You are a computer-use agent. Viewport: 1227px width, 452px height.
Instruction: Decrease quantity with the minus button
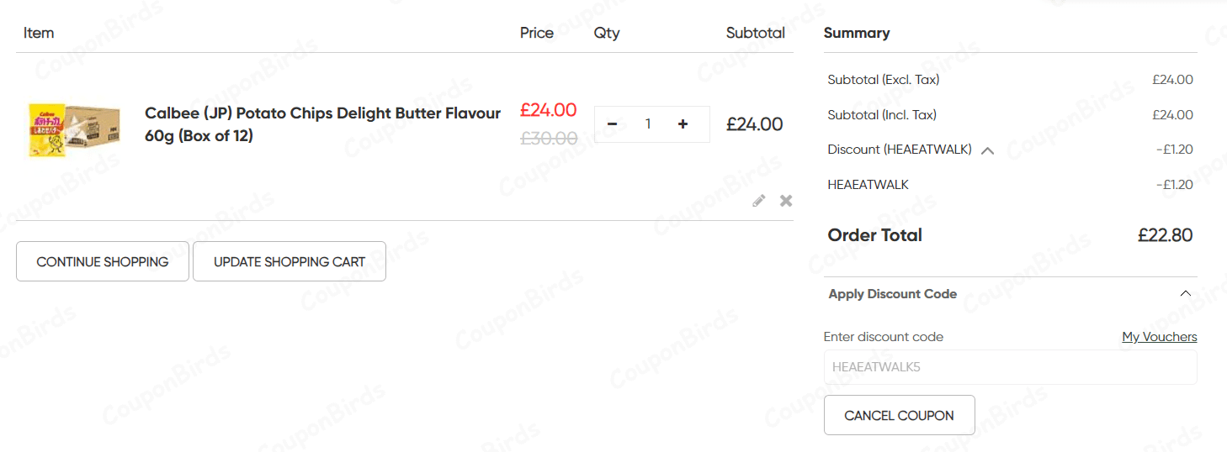[613, 124]
